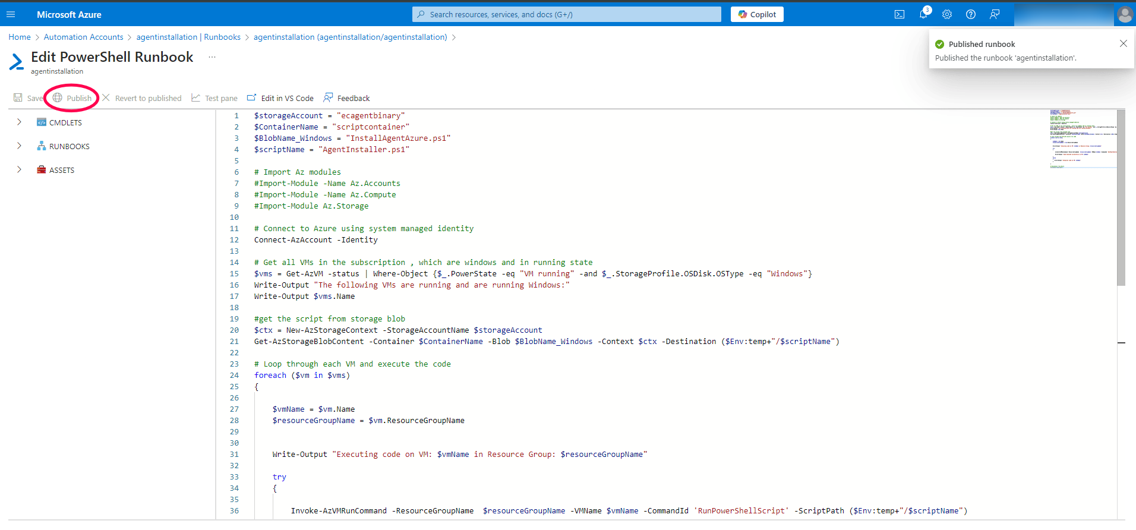Click the top bar feedback icon
This screenshot has width=1136, height=530.
pyautogui.click(x=995, y=14)
